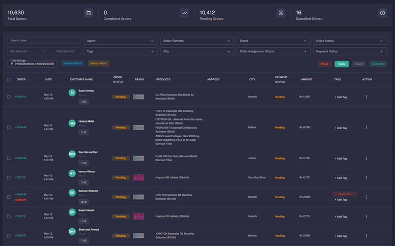Click the RRS avatar of Rao Rao sarfraz

coord(72,154)
